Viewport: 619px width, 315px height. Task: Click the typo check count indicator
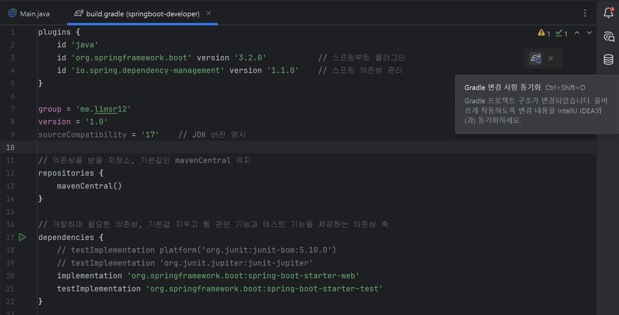tap(561, 33)
